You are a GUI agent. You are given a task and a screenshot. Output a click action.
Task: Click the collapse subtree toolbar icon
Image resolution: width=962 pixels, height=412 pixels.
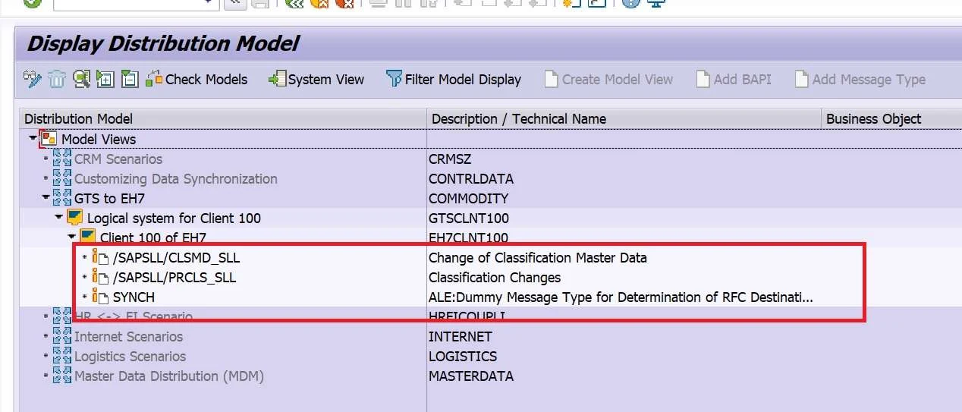[x=130, y=79]
